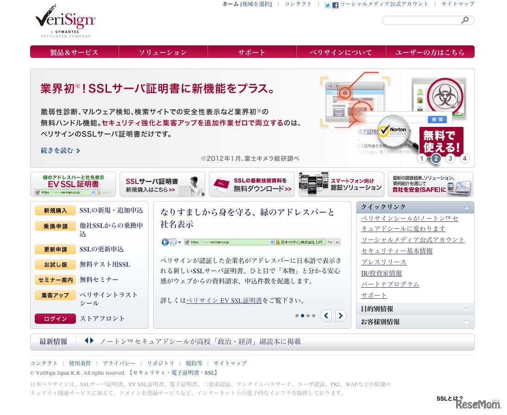The image size is (507, 415).
Task: Select hero banner slide 2
Action: (436, 158)
